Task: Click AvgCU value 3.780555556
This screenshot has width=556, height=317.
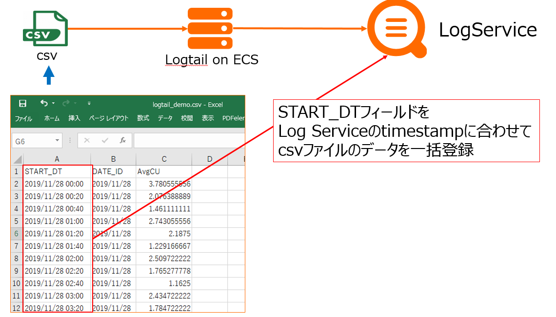Action: (164, 184)
